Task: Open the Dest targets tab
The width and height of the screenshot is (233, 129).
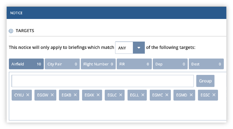Action: coord(206,64)
